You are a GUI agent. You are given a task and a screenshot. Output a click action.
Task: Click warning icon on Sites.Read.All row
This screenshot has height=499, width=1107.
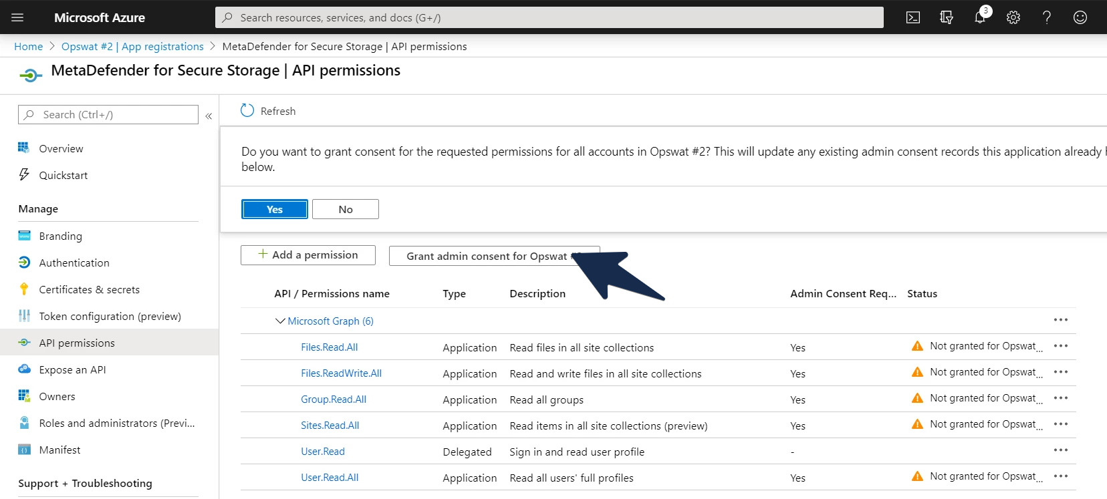coord(917,424)
